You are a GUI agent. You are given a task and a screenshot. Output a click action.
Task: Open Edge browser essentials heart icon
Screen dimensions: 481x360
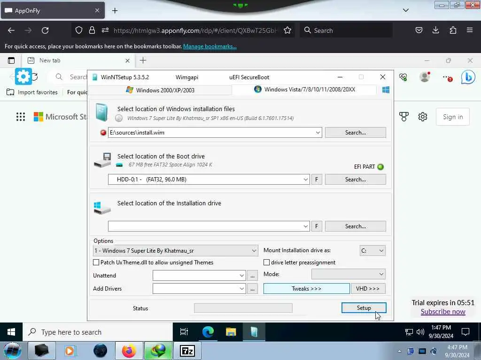coord(403,77)
